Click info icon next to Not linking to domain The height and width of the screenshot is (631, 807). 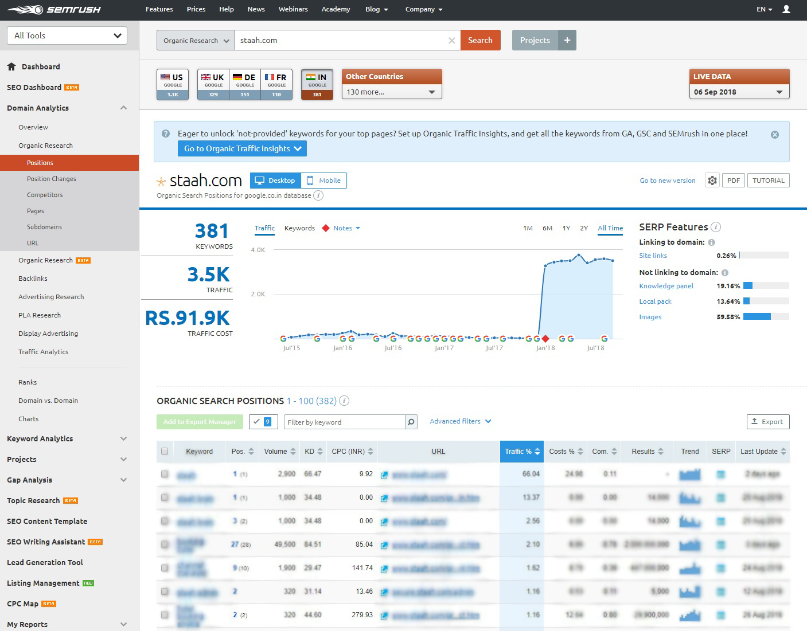[724, 273]
